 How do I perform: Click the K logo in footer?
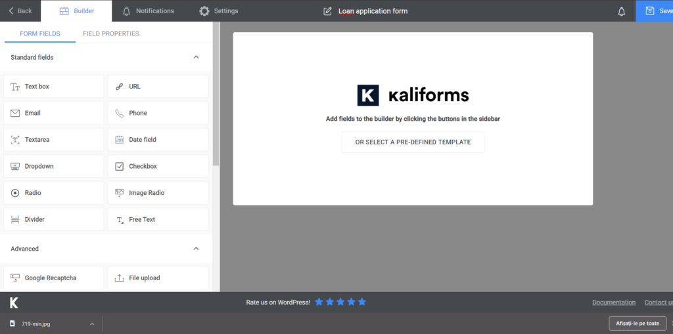click(14, 303)
